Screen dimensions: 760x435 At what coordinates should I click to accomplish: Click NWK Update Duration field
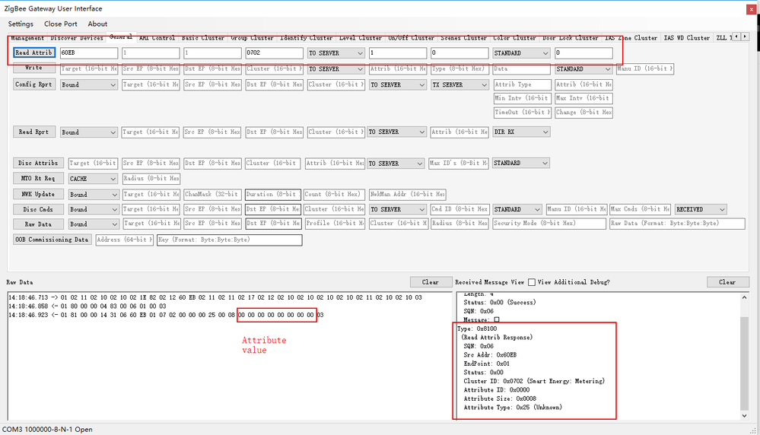coord(273,194)
